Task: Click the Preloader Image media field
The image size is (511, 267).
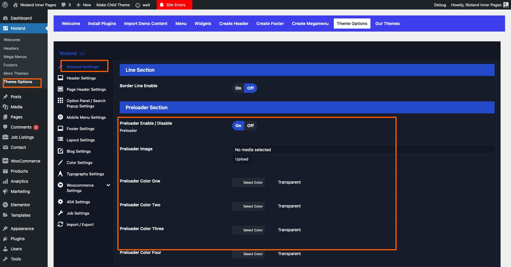Action: pyautogui.click(x=363, y=149)
